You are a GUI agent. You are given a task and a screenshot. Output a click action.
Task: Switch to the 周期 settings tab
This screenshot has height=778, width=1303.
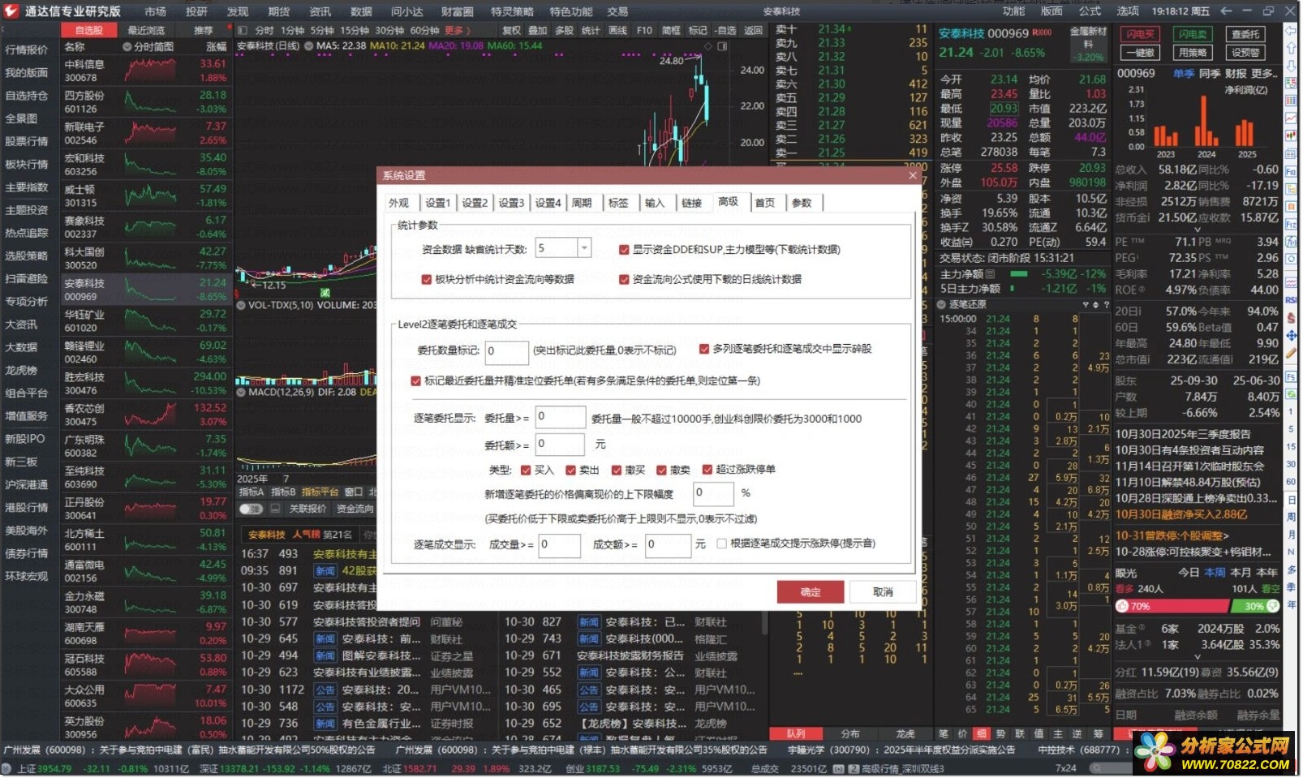pos(582,203)
